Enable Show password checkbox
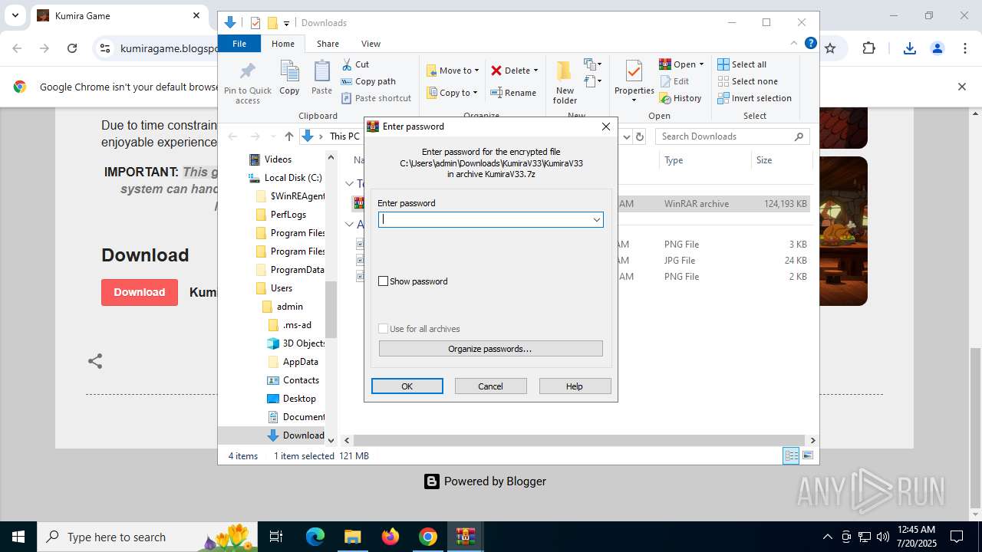The image size is (982, 552). coord(384,281)
